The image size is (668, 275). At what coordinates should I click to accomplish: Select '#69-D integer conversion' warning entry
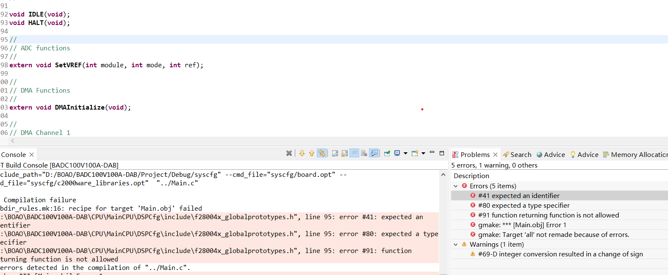[560, 254]
